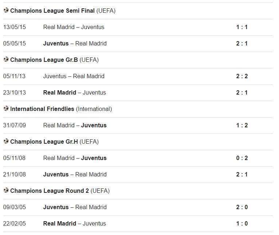The height and width of the screenshot is (235, 279).
Task: Click soccer ball icon beside Champions League Gr.B
Action: coord(6,59)
